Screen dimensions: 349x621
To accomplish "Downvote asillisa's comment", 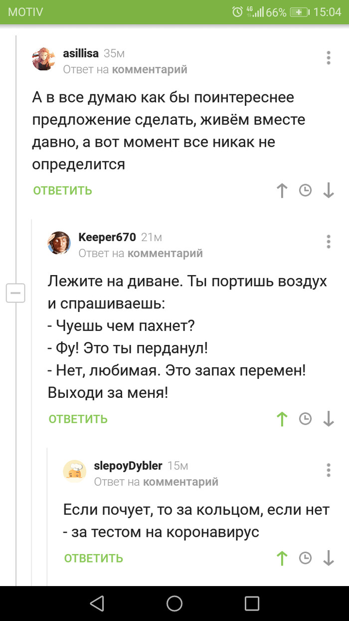I will (x=328, y=190).
